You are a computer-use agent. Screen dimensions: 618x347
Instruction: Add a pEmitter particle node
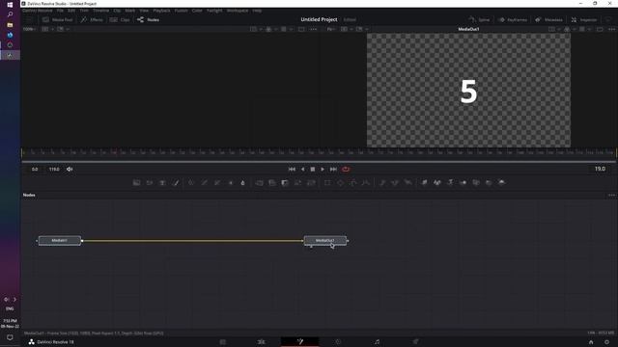pyautogui.click(x=382, y=182)
